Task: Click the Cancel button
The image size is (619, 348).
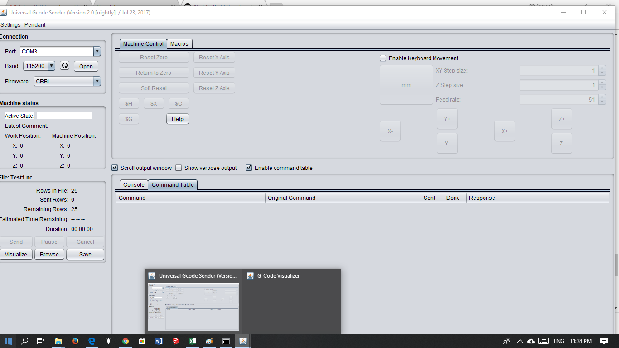Action: [x=85, y=242]
